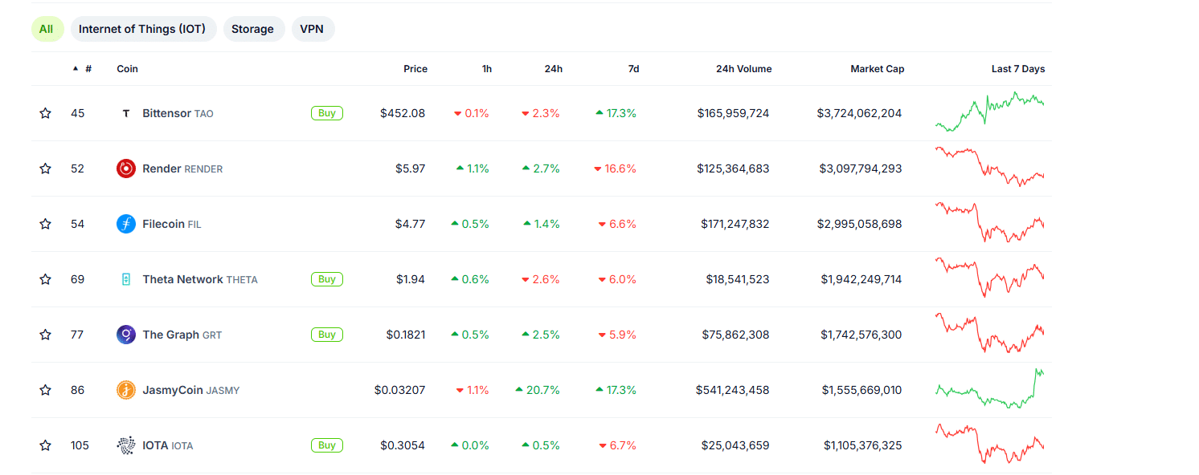Screen dimensions: 1199x475
Task: Click the IOTA coin logo icon
Action: coord(126,445)
